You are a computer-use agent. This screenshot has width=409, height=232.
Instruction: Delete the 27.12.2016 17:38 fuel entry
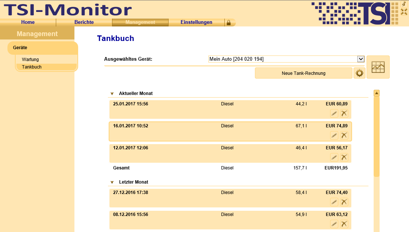pos(344,202)
